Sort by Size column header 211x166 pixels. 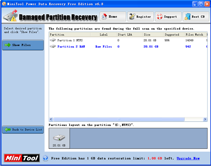point(153,35)
